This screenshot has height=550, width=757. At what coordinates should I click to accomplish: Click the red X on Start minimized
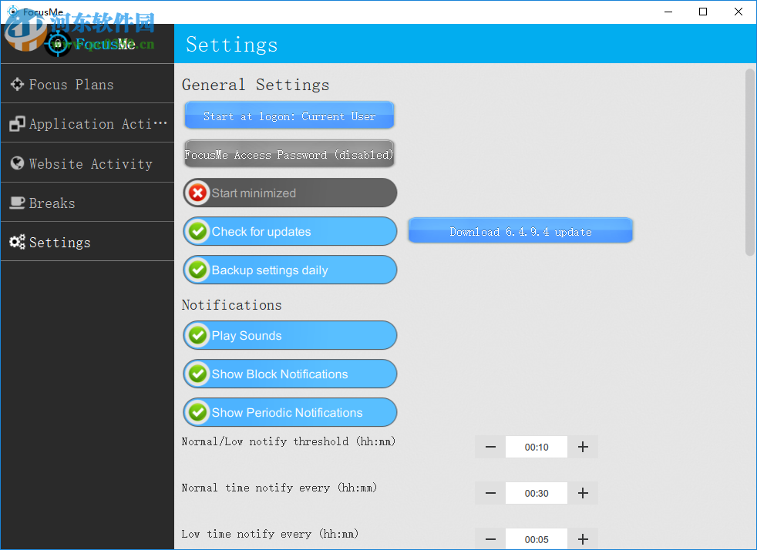(198, 193)
